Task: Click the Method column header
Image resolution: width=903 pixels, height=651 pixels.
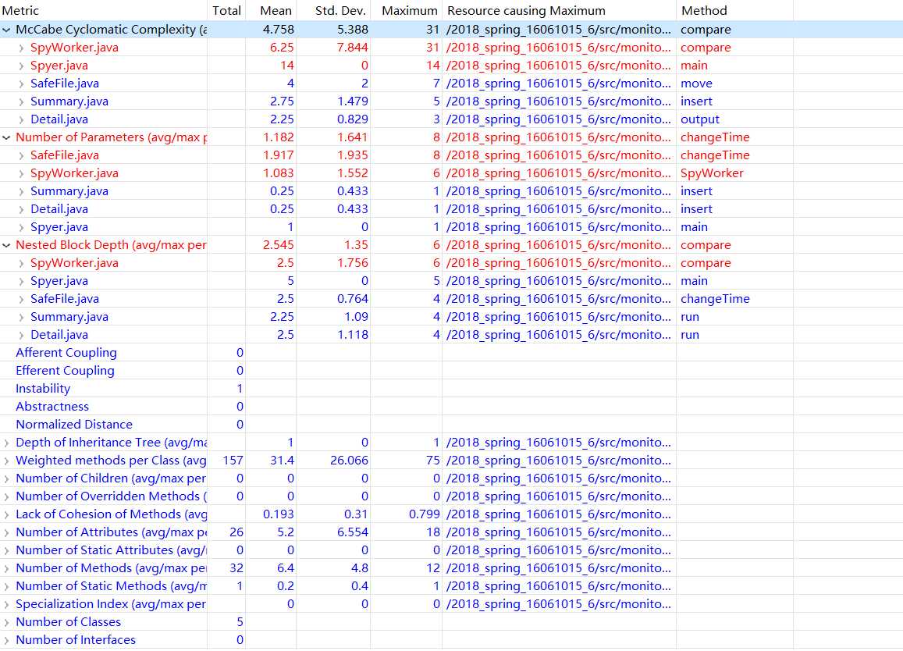Action: click(735, 10)
